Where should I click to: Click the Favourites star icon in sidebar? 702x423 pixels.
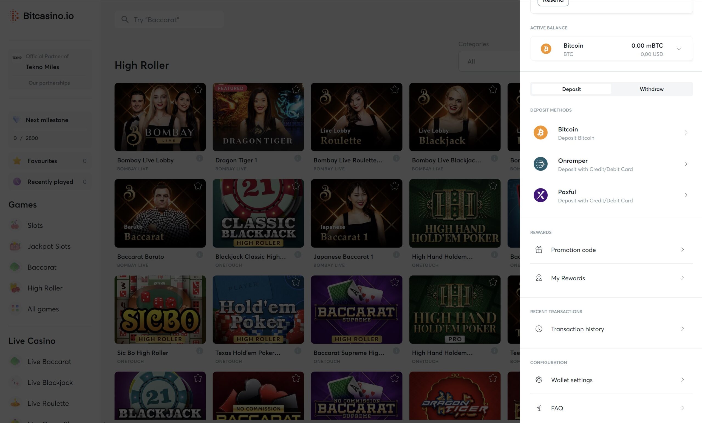pos(17,161)
